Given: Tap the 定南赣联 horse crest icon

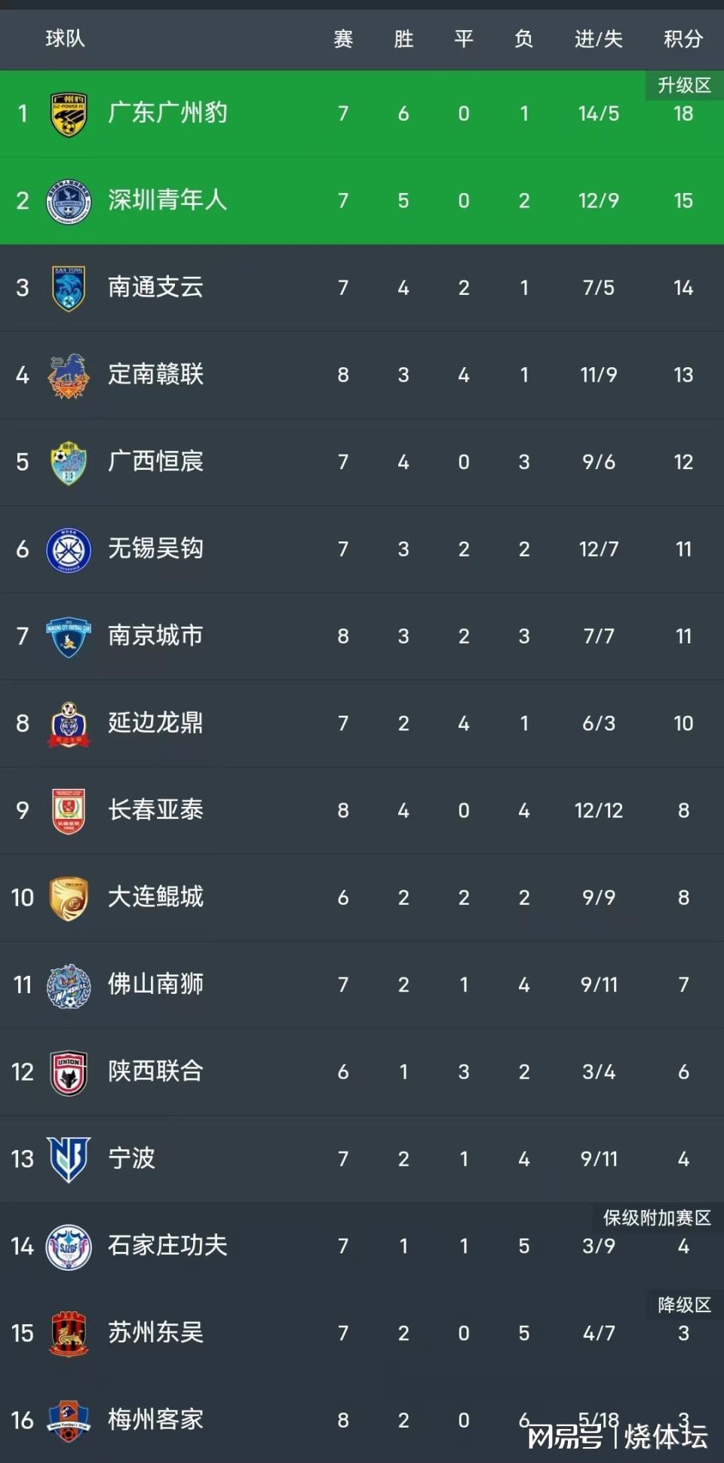Looking at the screenshot, I should click(x=69, y=376).
